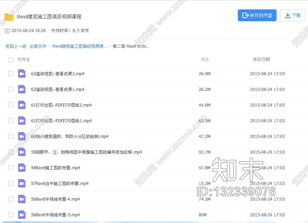Click the video icon for 56Revit中场地布置-3.mp4
This screenshot has height=223, width=308.
click(x=22, y=215)
